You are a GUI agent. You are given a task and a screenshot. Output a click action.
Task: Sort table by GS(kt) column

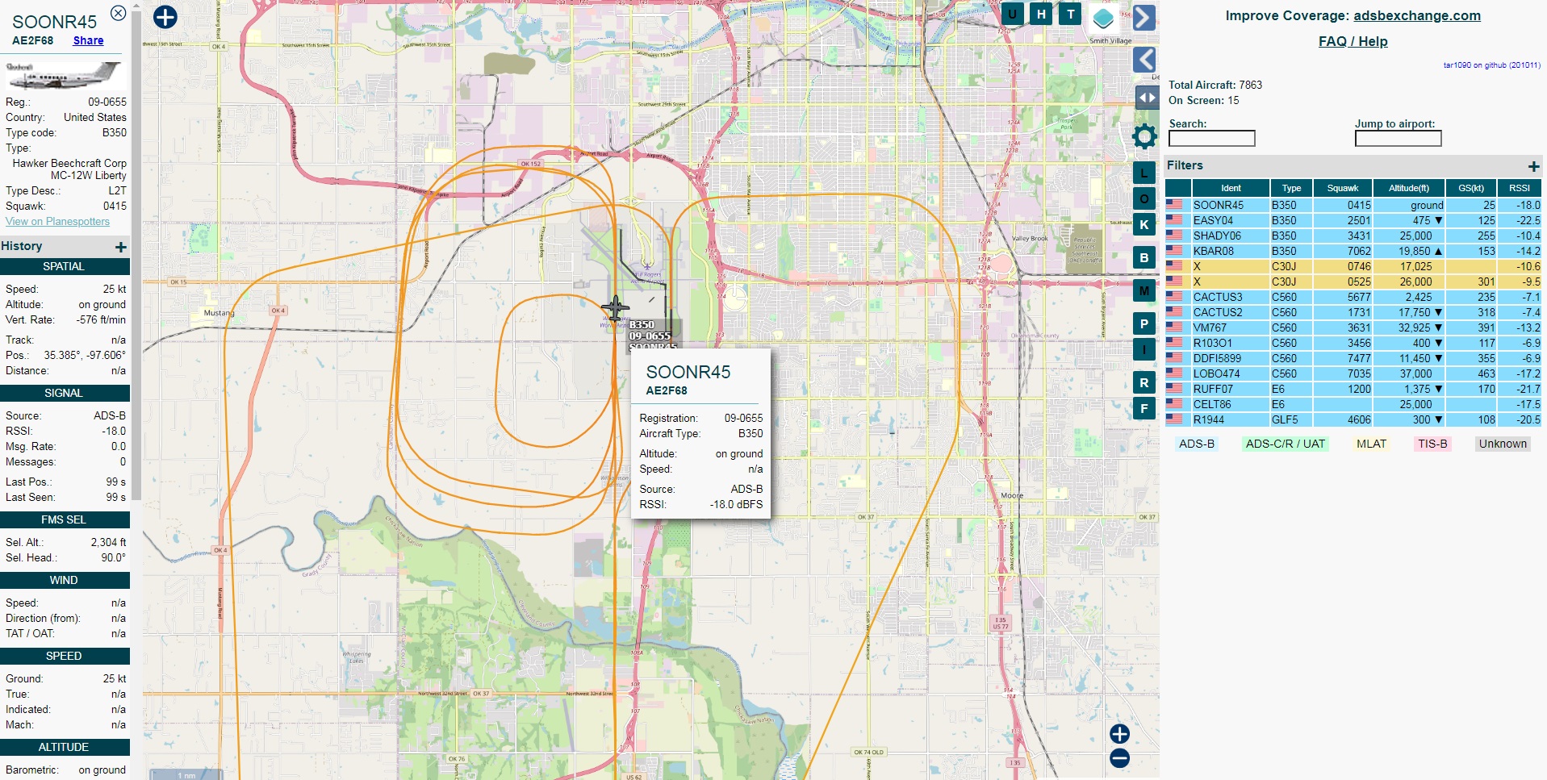point(1471,188)
